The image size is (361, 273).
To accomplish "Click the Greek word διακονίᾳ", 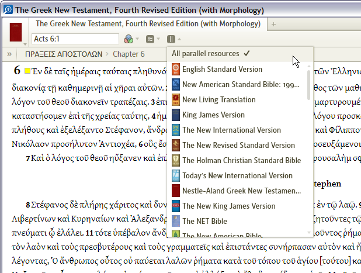I will (28, 88).
